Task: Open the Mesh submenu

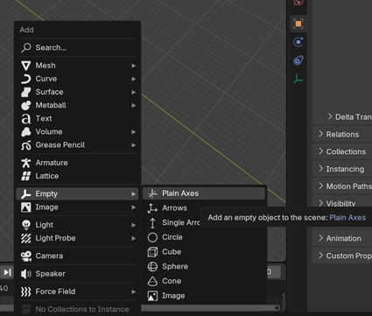Action: (77, 66)
